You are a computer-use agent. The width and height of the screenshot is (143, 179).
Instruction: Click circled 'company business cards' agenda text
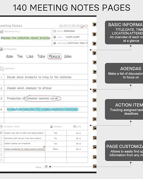tap(43, 98)
